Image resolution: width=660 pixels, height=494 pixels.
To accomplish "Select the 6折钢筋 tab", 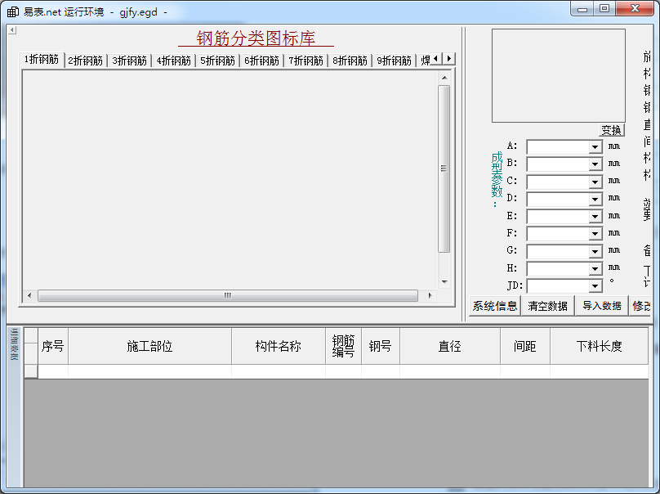I will point(262,61).
